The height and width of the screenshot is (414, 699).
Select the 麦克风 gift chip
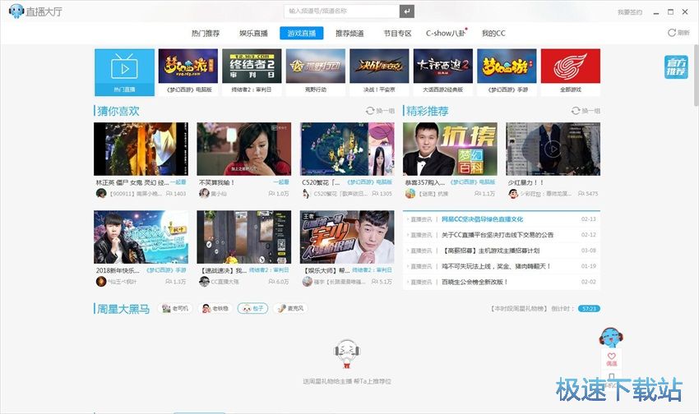[290, 308]
